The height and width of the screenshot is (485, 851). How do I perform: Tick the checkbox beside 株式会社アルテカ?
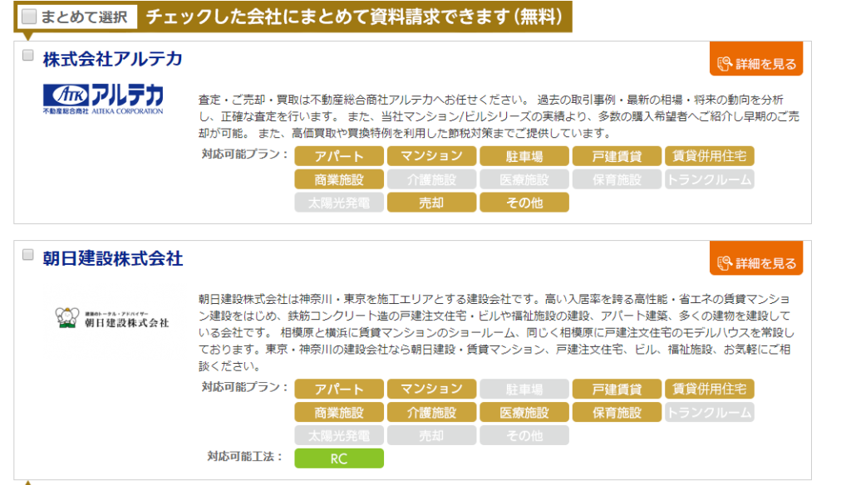pos(27,56)
